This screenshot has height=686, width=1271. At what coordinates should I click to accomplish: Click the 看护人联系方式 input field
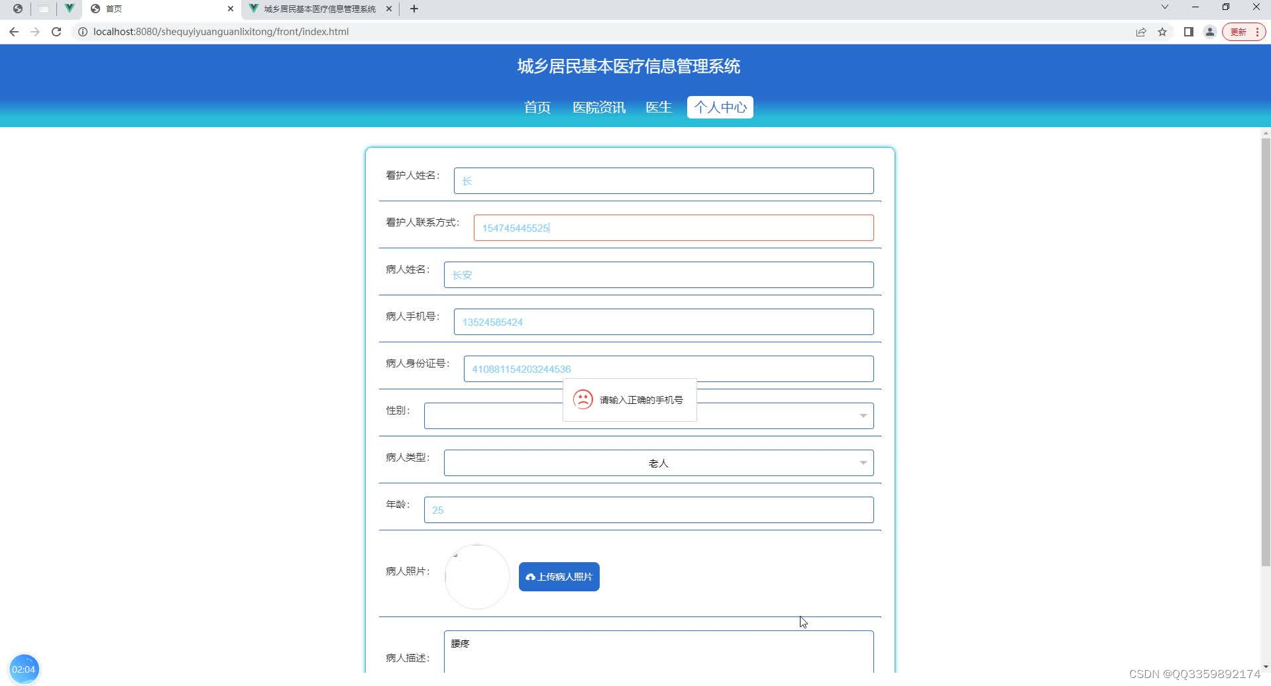tap(673, 228)
